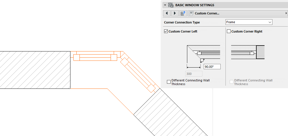
Task: Select the left hatched wall
Action: tap(35, 70)
